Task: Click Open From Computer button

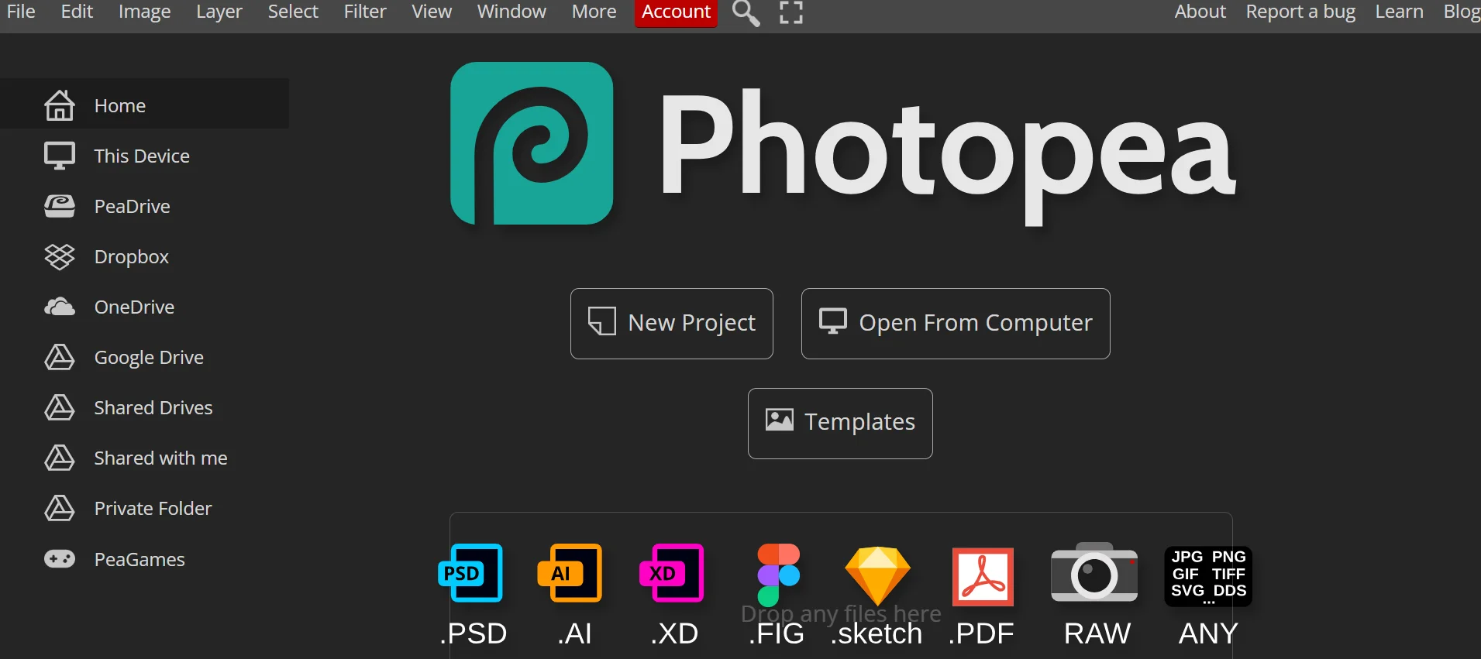Action: [956, 324]
